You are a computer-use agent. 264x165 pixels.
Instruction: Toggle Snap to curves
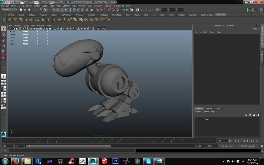[x=101, y=10]
